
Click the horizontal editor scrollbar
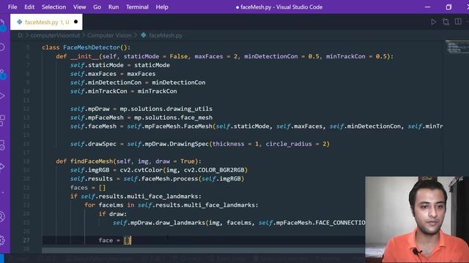coord(204,251)
